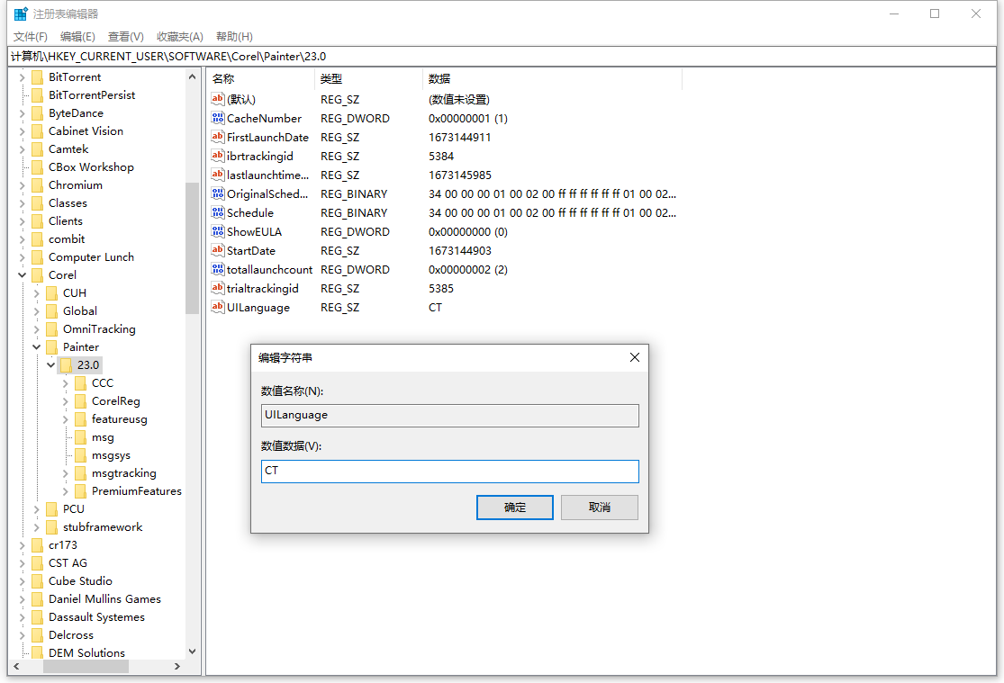
Task: Expand the CorelReg subkey
Action: (66, 401)
